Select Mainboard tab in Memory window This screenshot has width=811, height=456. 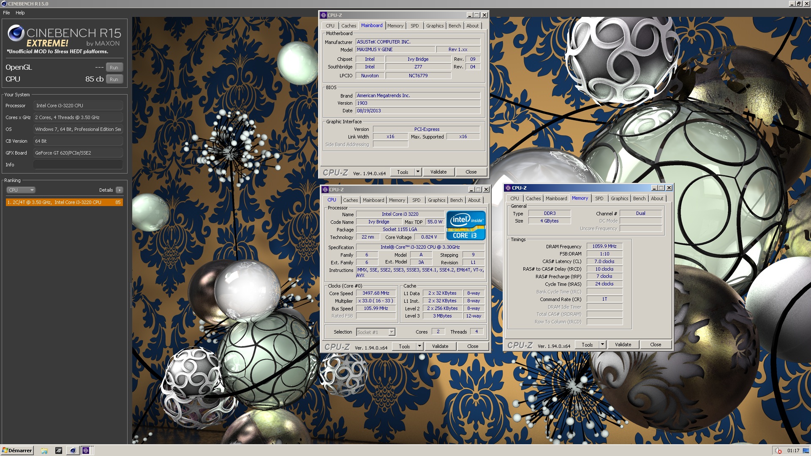coord(556,198)
